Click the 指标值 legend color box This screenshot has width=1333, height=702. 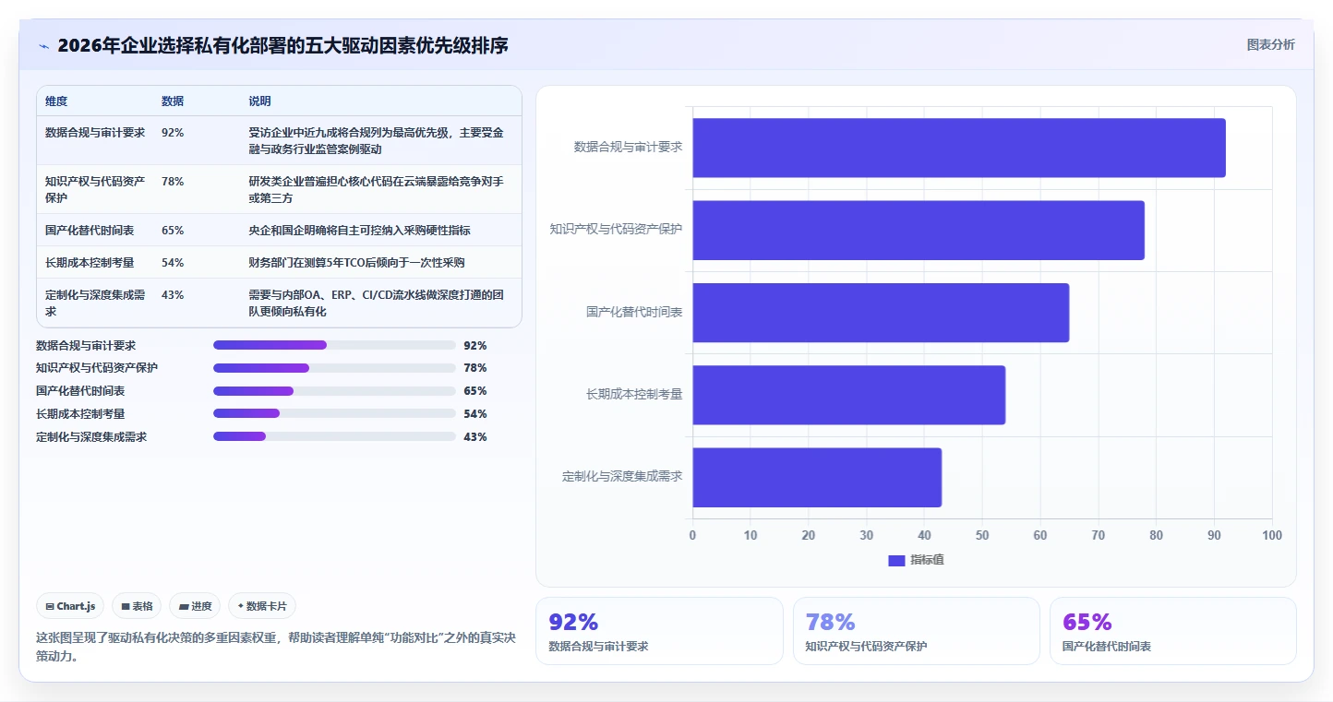[896, 560]
